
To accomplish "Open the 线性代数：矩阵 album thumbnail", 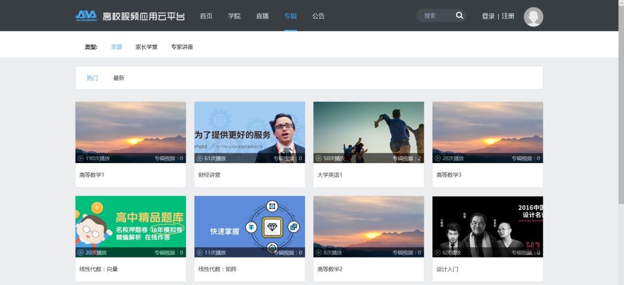I will (250, 227).
